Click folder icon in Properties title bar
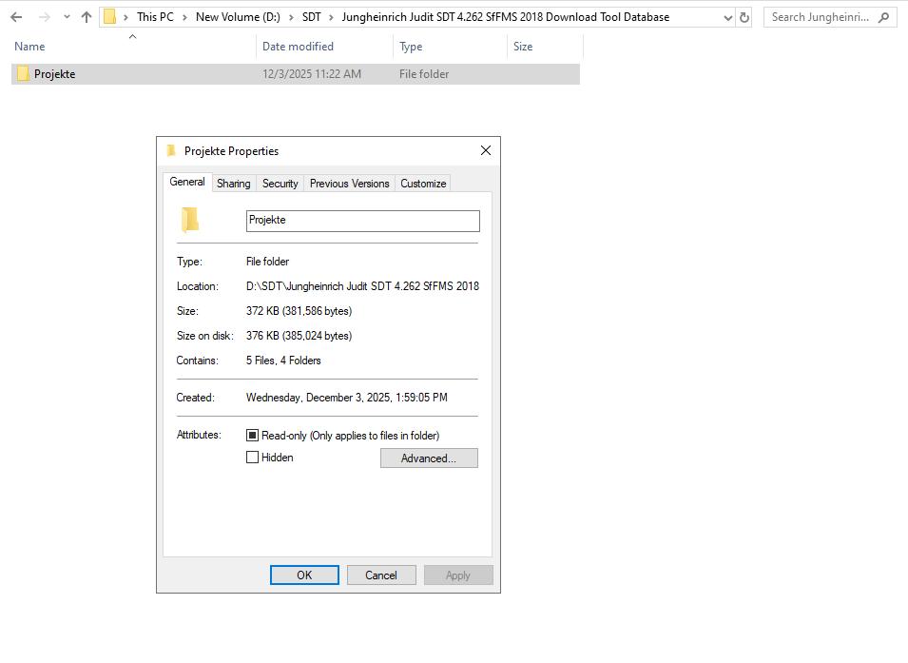This screenshot has height=663, width=908. [x=171, y=150]
